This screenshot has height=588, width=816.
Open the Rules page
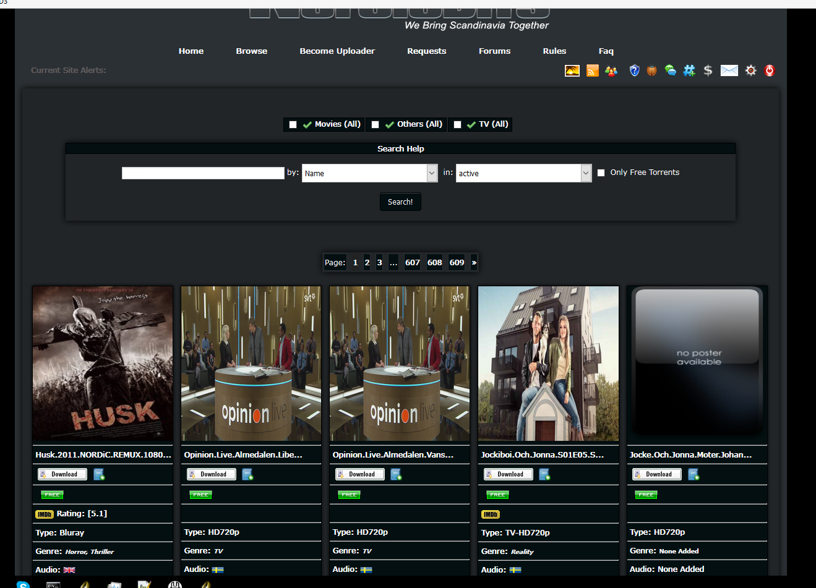point(555,51)
